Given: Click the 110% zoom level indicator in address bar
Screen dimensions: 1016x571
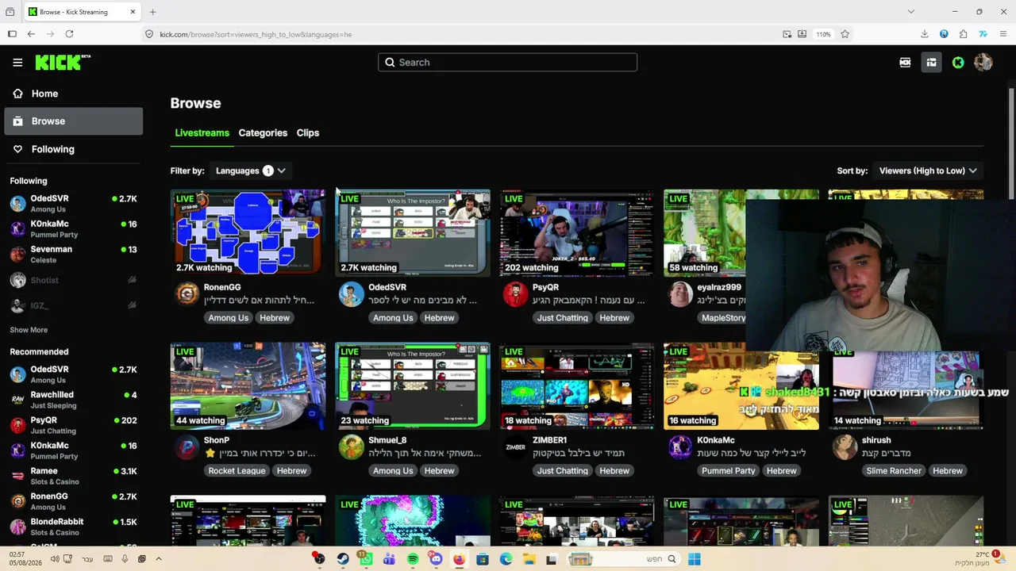Looking at the screenshot, I should click(824, 34).
